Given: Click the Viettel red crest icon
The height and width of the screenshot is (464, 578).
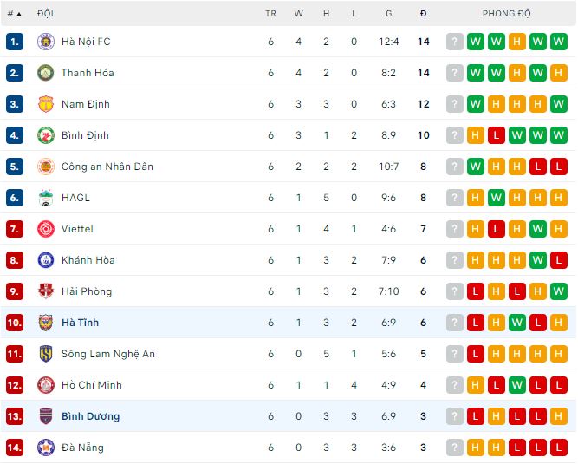Looking at the screenshot, I should (46, 229).
